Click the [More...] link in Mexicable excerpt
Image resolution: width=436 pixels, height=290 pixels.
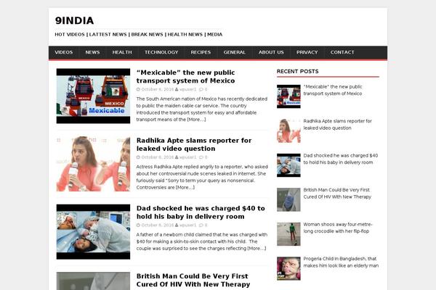196,120
